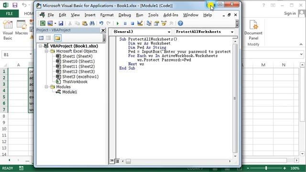Click the Toolbox toolbar icon
Image resolution: width=306 pixels, height=172 pixels.
tap(171, 23)
